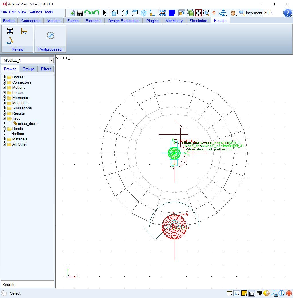Image resolution: width=293 pixels, height=298 pixels.
Task: Expand the Bodies tree folder
Action: 5,77
